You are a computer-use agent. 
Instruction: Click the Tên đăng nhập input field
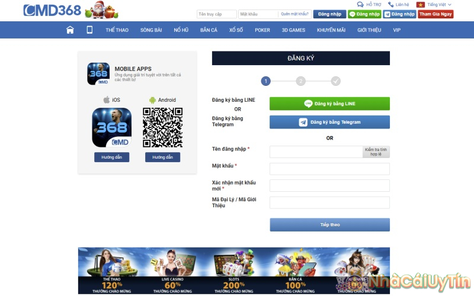coord(316,152)
